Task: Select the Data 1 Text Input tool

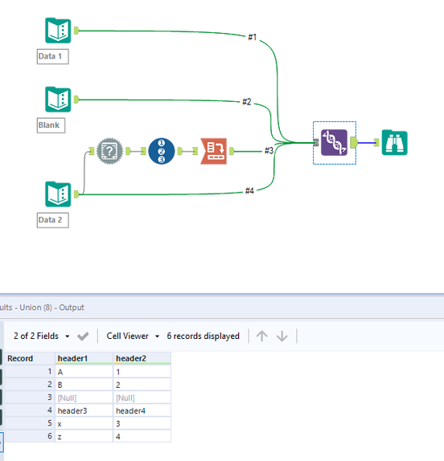Action: click(58, 31)
